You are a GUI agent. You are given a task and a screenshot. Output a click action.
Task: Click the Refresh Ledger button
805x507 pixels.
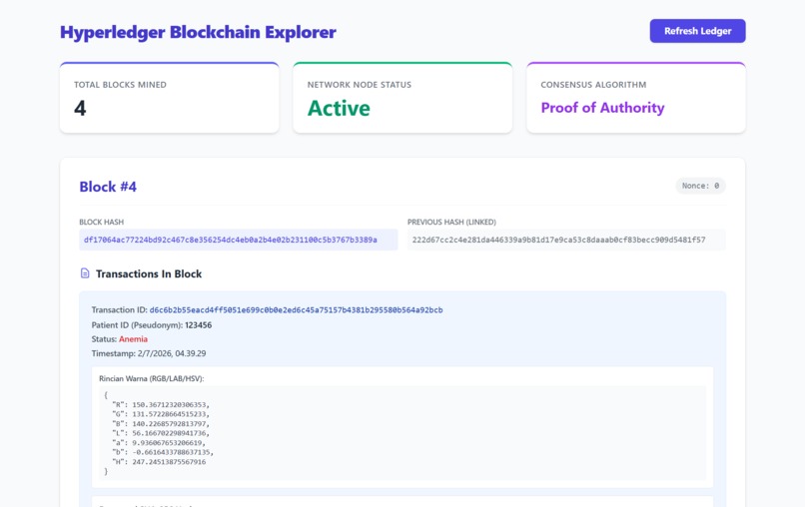pos(697,31)
